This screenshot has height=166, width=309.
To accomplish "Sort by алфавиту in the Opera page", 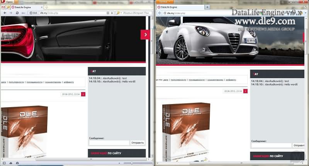I will 69,82.
